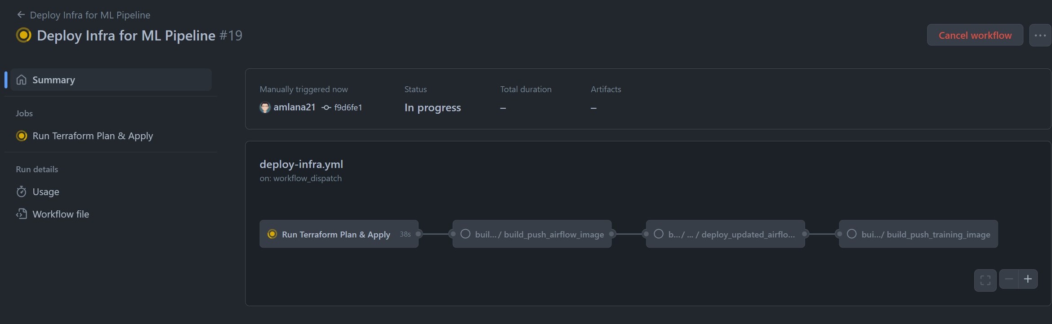Open Run Terraform Plan & Apply job in sidebar
Viewport: 1052px width, 324px height.
point(93,136)
